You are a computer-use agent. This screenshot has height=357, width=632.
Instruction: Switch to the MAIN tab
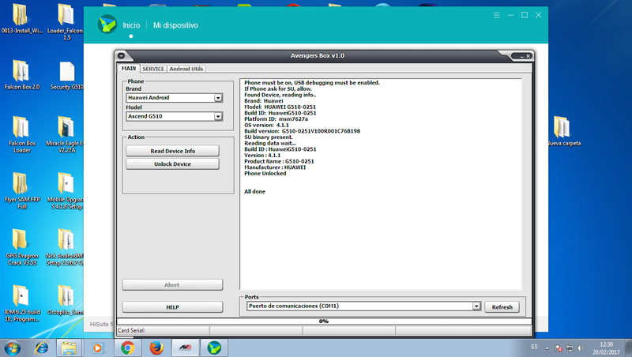click(x=129, y=69)
